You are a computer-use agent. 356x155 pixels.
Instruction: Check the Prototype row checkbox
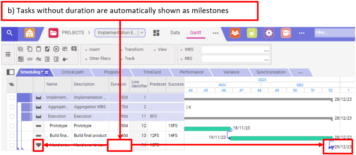tap(12, 126)
